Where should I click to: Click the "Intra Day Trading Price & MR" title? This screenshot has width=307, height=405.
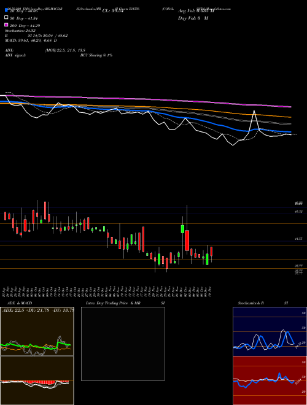pyautogui.click(x=113, y=303)
